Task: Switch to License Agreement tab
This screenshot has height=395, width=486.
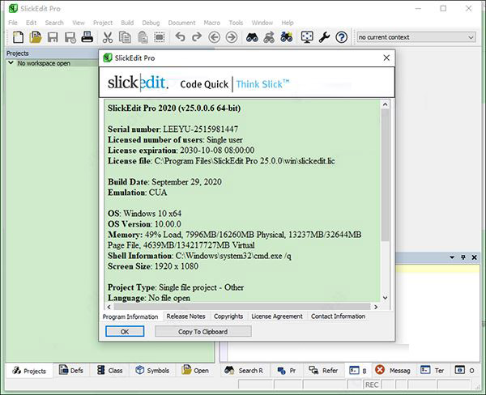Action: [x=277, y=316]
